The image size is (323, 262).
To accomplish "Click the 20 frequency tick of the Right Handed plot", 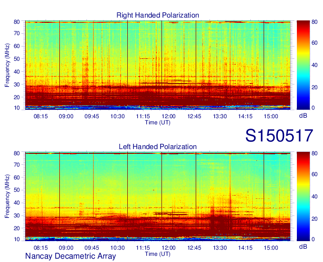I will pyautogui.click(x=17, y=97).
